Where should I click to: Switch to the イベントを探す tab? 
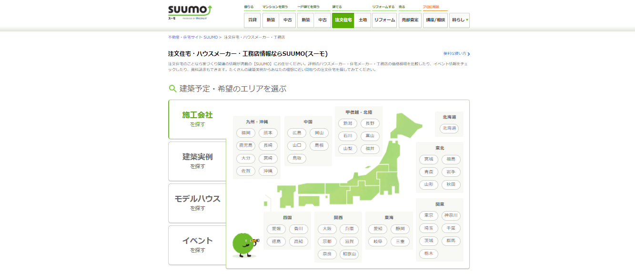tap(197, 244)
